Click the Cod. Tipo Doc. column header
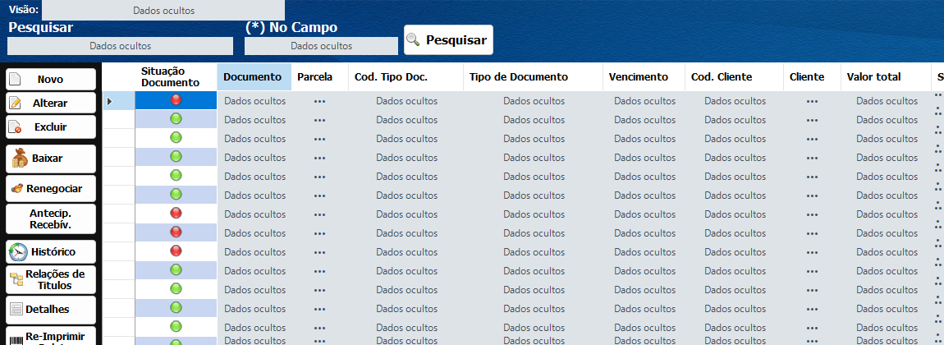944x345 pixels. (406, 77)
